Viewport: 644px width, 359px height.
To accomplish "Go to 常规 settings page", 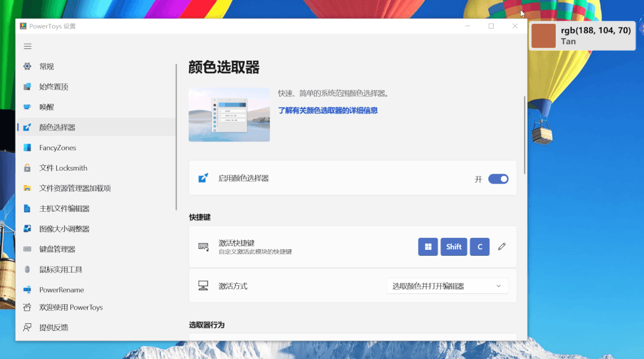I will pyautogui.click(x=96, y=66).
